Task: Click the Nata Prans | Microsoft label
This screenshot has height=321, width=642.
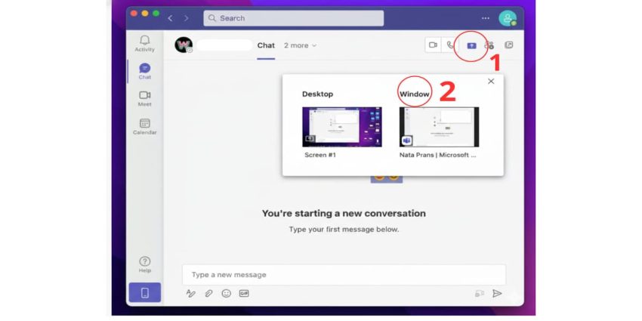Action: (437, 155)
